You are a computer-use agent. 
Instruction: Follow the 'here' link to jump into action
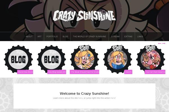click(x=113, y=98)
